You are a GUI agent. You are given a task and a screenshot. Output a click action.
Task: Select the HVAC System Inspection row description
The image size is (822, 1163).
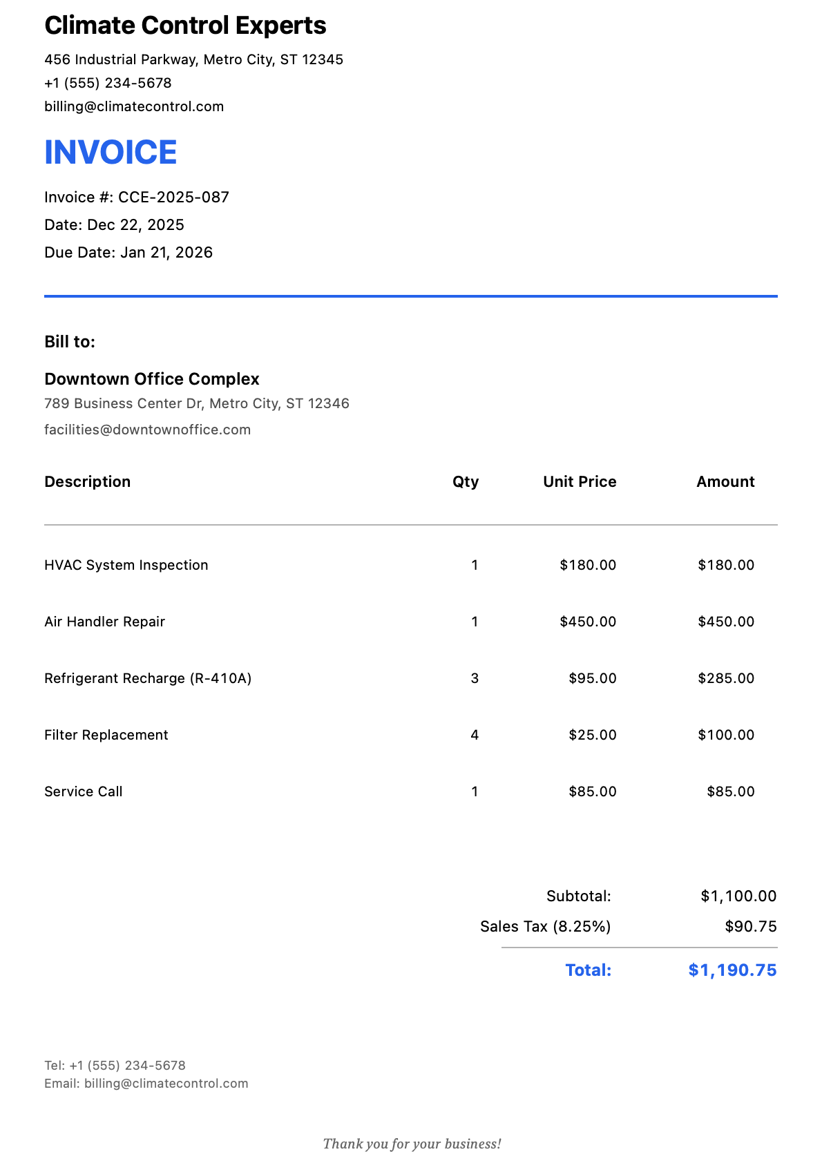point(126,565)
